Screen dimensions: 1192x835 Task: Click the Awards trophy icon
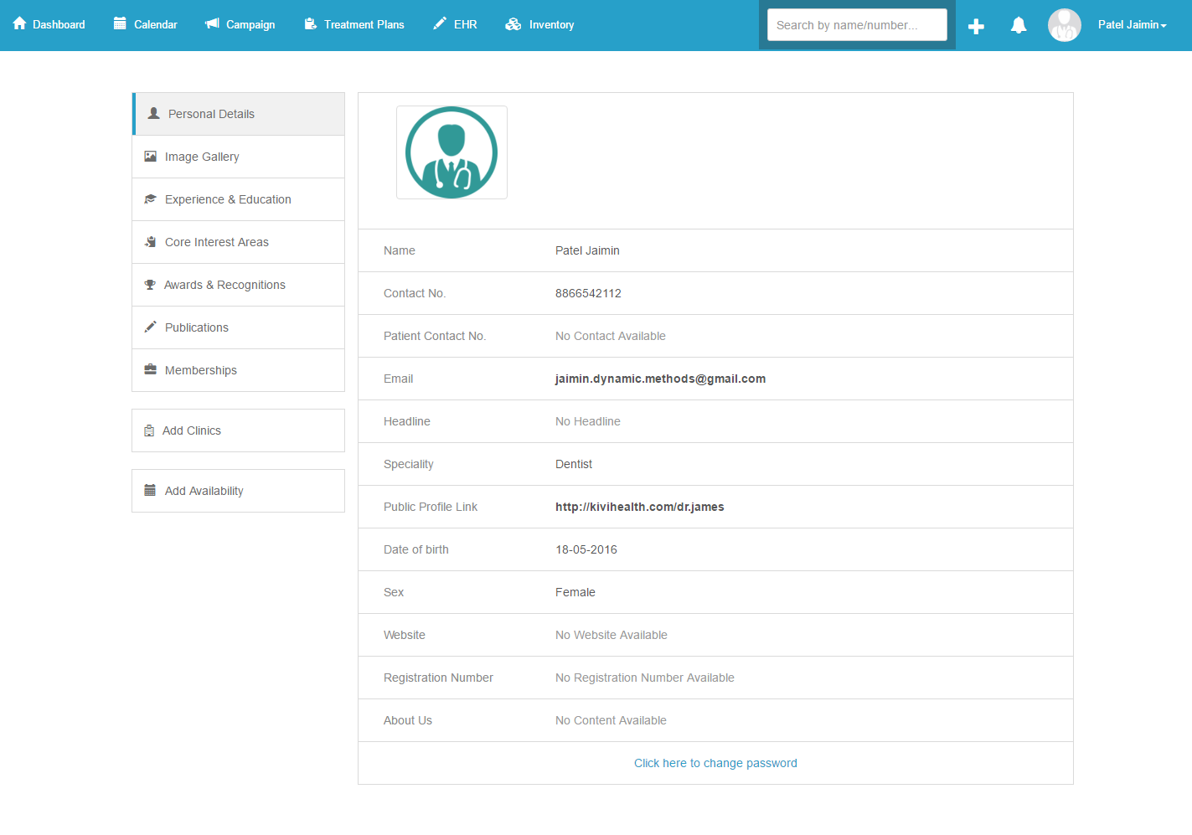tap(150, 284)
